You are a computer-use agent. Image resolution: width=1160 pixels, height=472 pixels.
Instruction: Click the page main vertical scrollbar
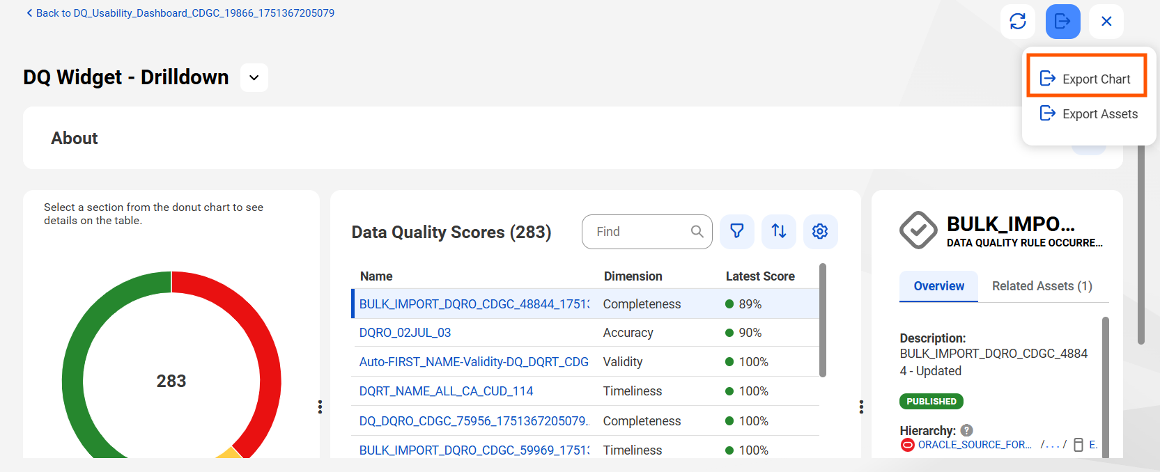[1141, 244]
